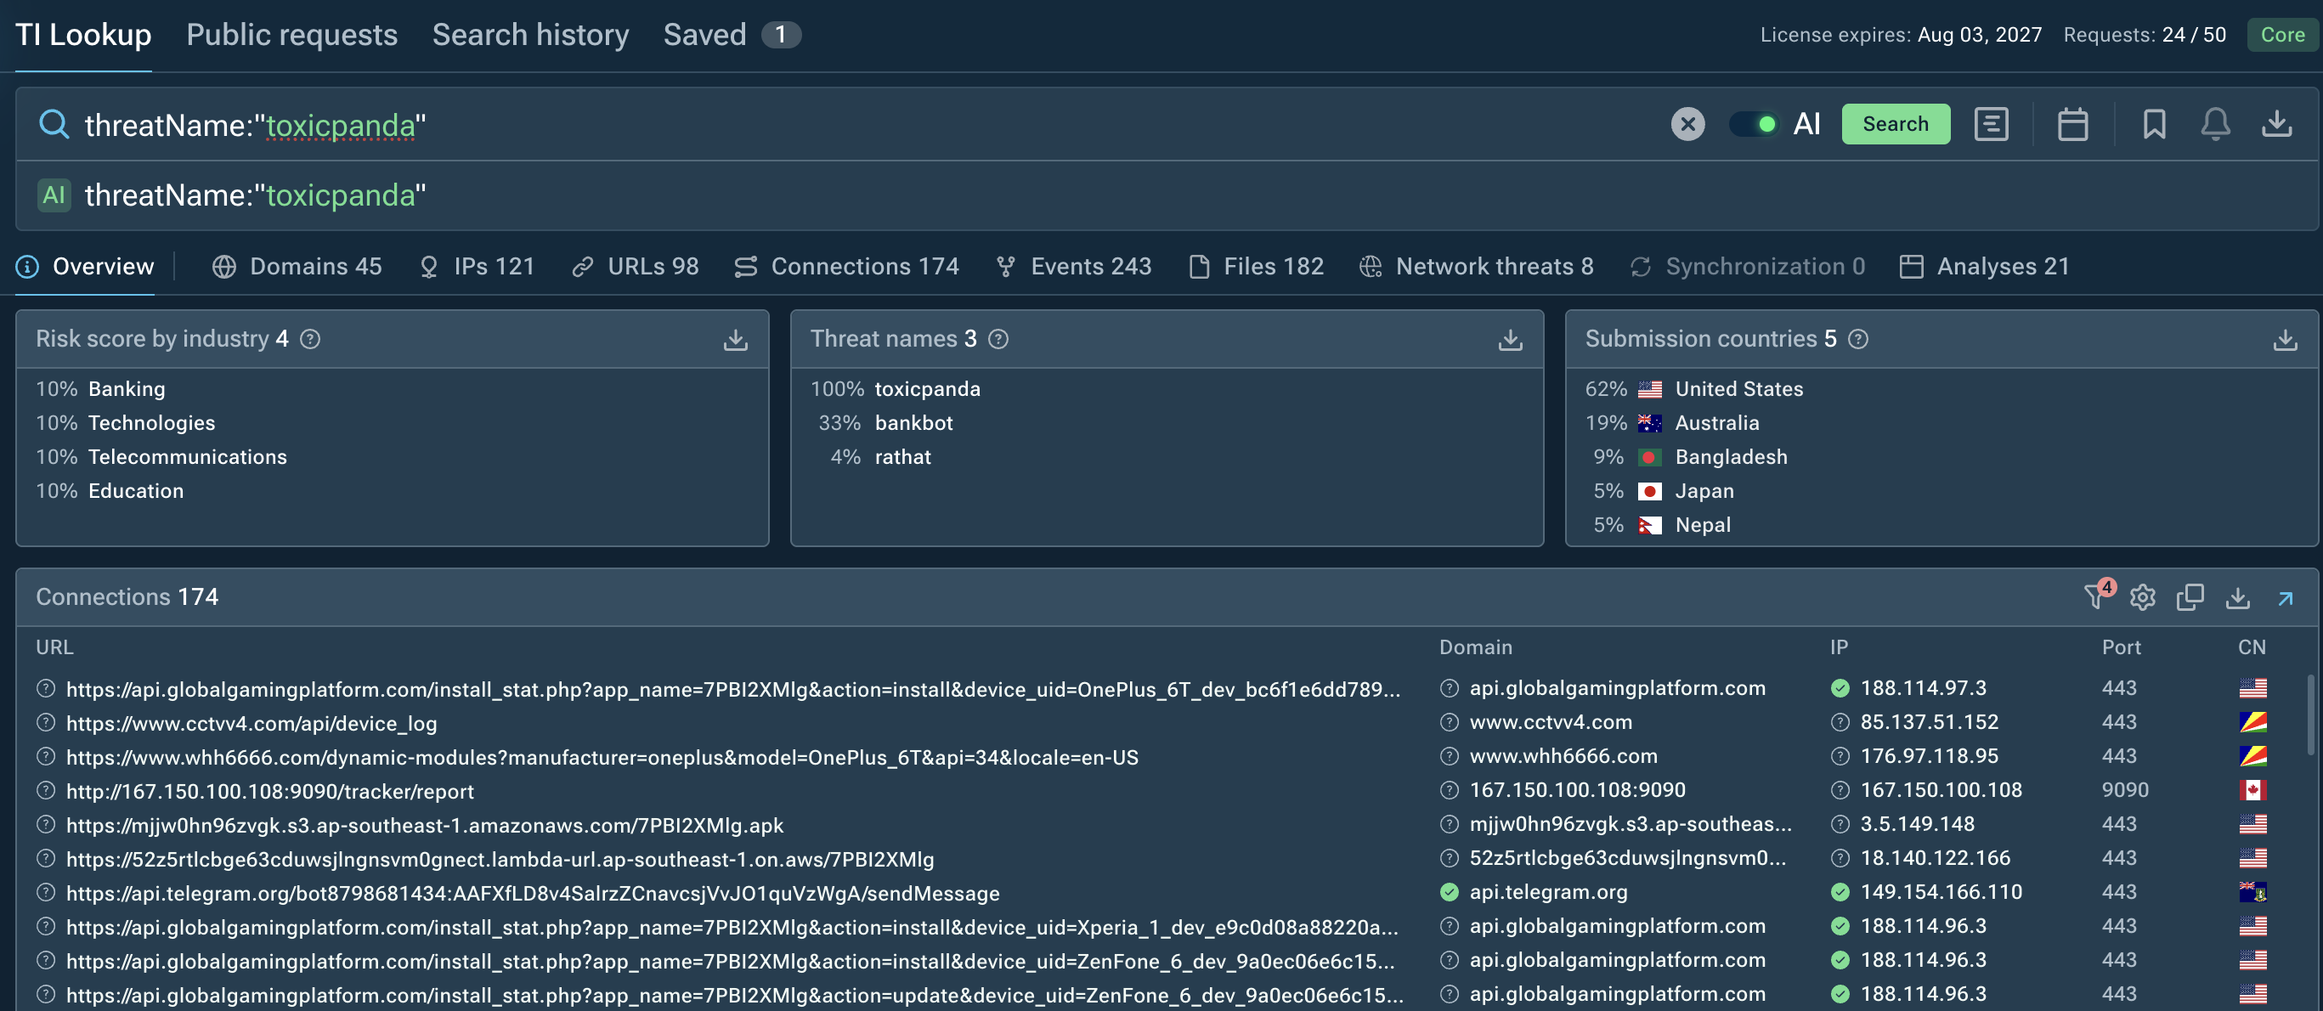
Task: Open the Files 182 tab
Action: (x=1256, y=266)
